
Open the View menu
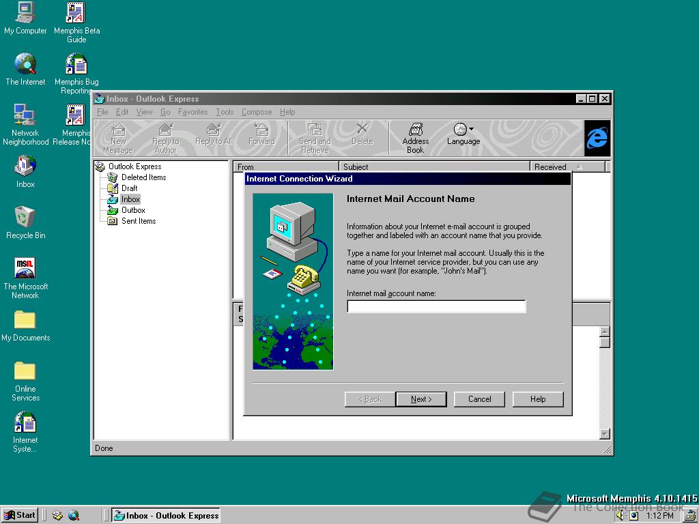145,112
